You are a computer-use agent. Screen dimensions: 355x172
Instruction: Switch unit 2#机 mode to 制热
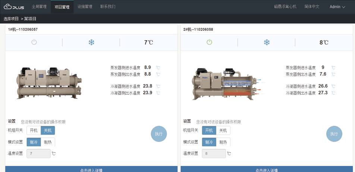(223, 142)
